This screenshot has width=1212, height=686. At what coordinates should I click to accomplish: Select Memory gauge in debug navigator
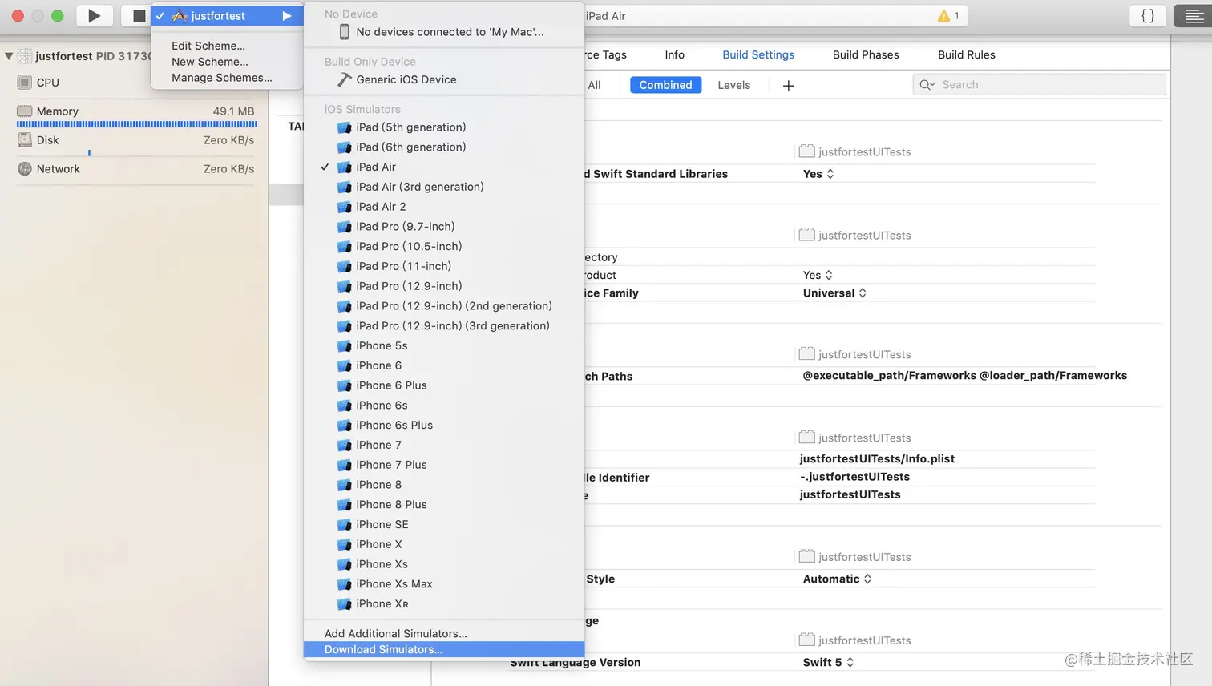coord(136,111)
